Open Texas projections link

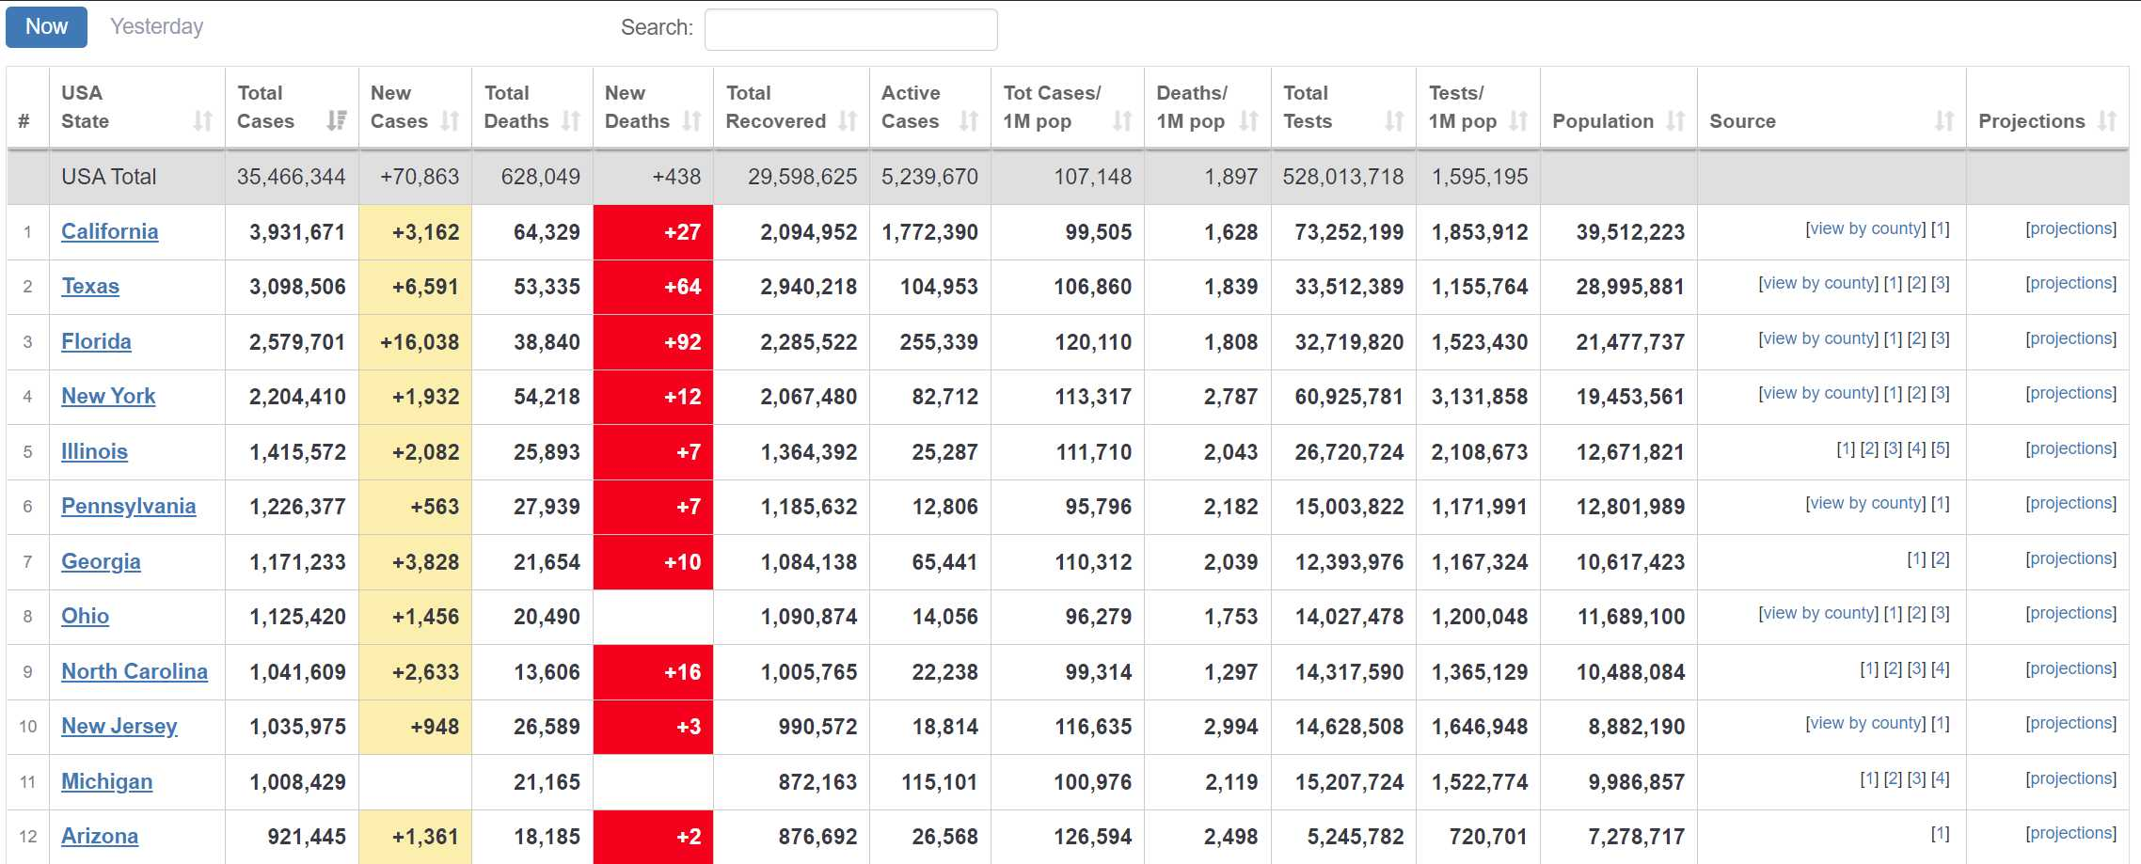pos(2070,283)
